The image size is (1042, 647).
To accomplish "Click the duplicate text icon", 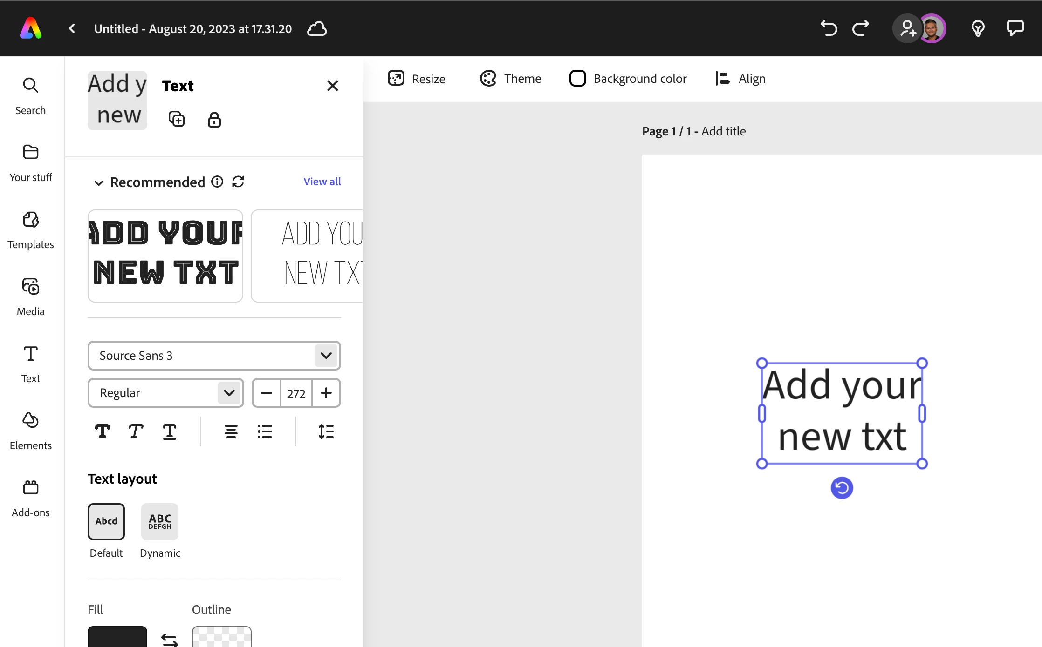I will coord(177,119).
